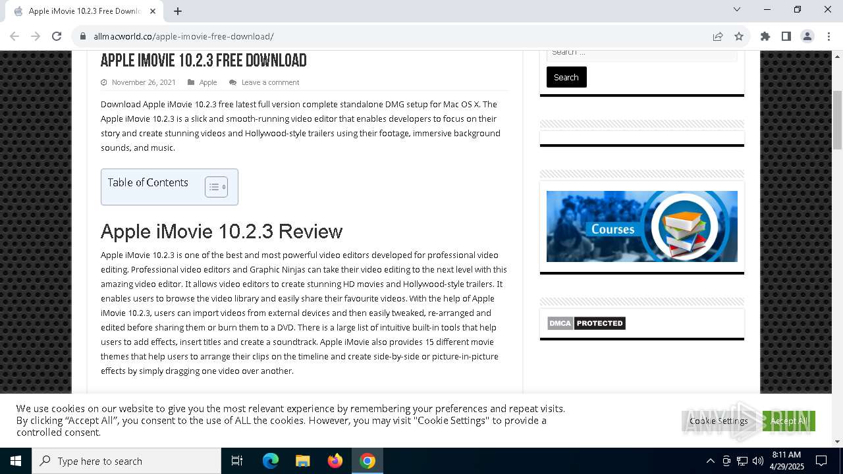This screenshot has width=843, height=474.
Task: Click the taskbar search box
Action: pyautogui.click(x=126, y=461)
